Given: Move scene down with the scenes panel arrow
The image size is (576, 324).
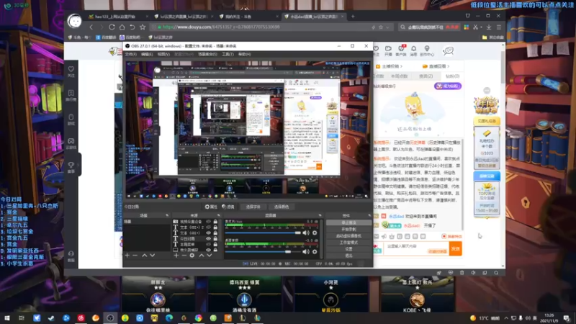Looking at the screenshot, I should click(x=152, y=255).
